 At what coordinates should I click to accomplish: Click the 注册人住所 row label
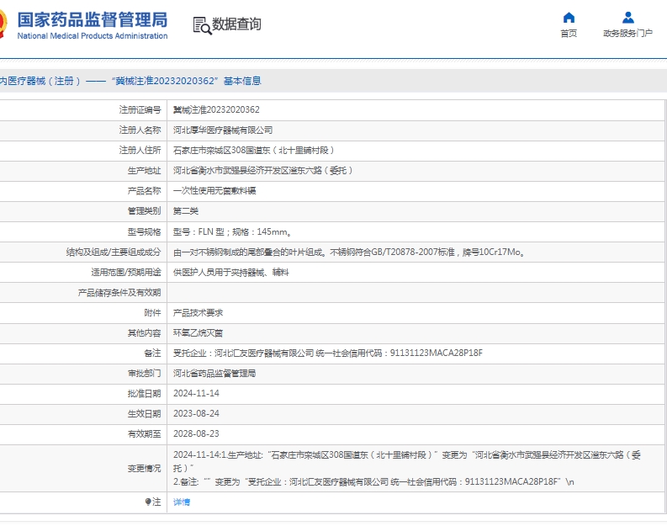click(x=140, y=150)
